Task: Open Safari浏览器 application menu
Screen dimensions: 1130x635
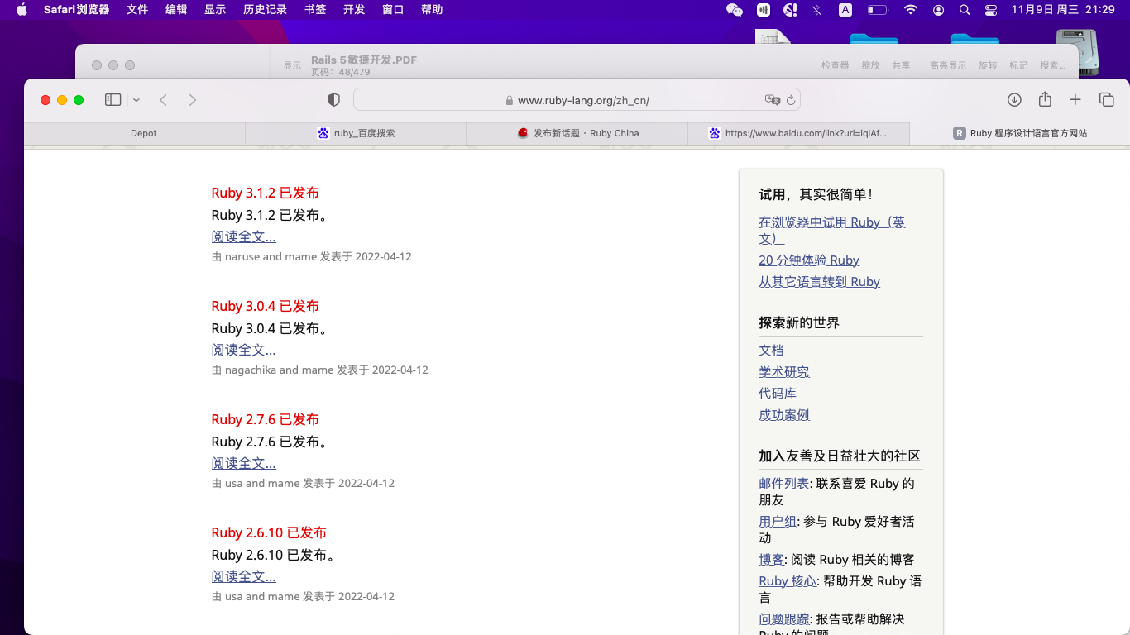Action: (x=76, y=10)
